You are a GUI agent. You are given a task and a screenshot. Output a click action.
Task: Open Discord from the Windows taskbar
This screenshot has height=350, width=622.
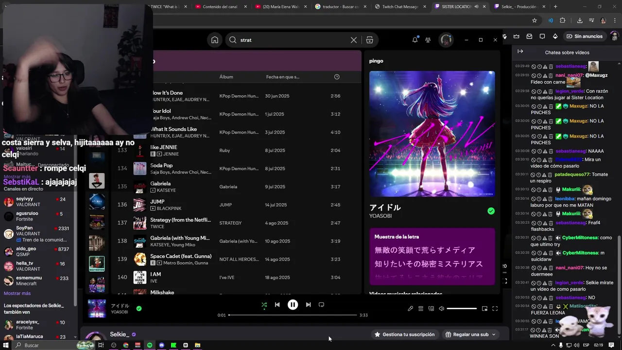tap(162, 345)
